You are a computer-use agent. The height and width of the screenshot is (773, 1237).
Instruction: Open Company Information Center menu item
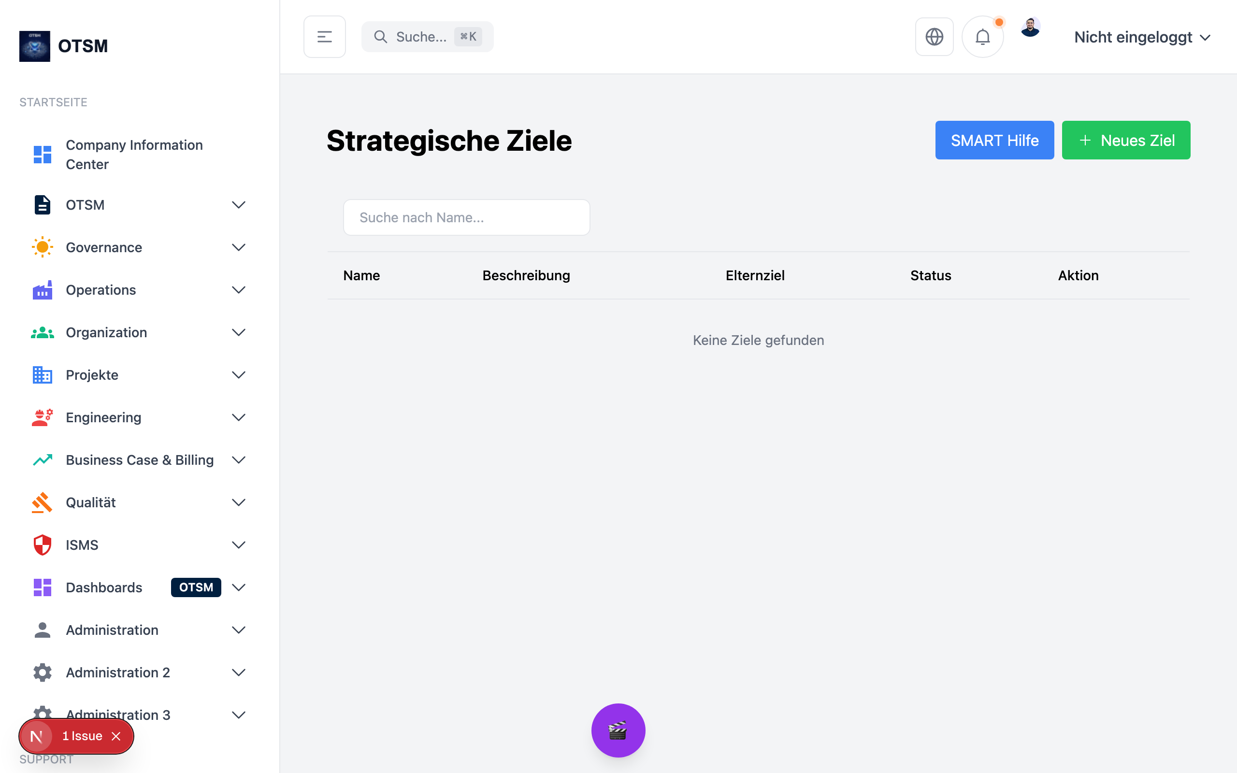[134, 155]
